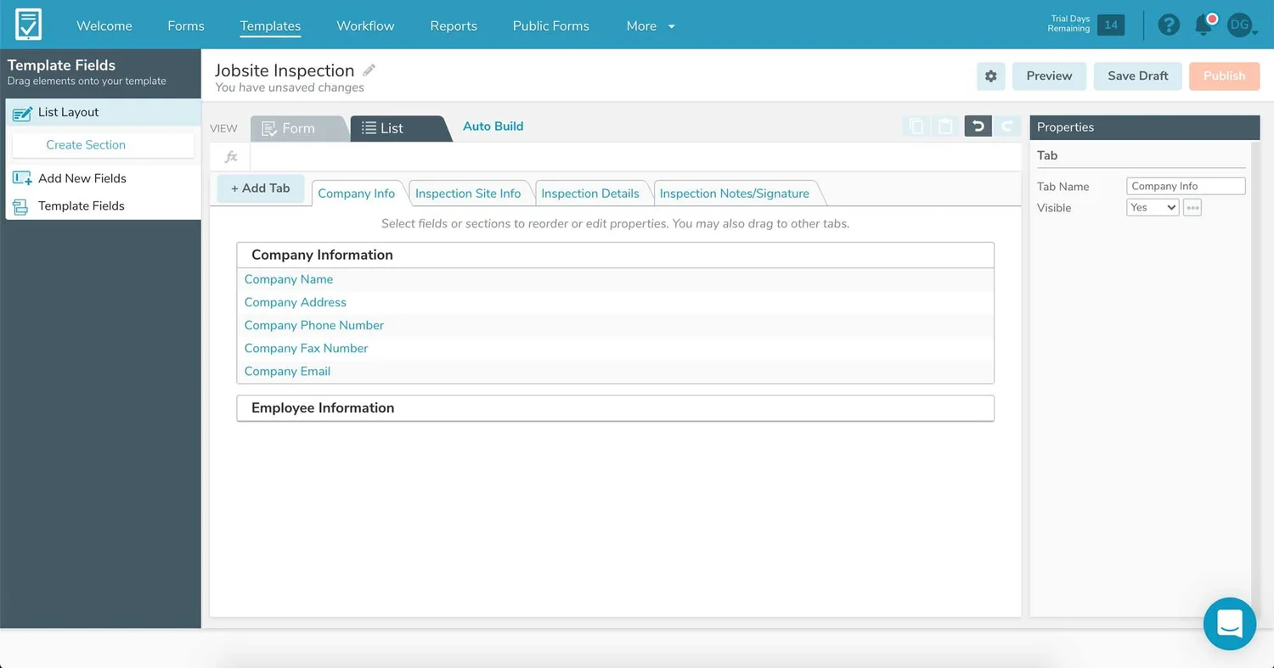Switch to the Inspection Details tab
Screen dimensions: 1274x668
[x=592, y=193]
